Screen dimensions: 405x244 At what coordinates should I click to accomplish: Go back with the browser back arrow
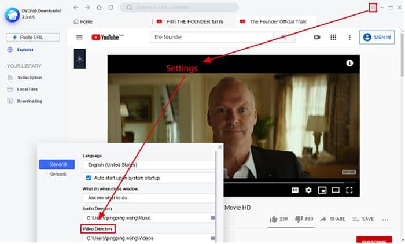pyautogui.click(x=76, y=8)
